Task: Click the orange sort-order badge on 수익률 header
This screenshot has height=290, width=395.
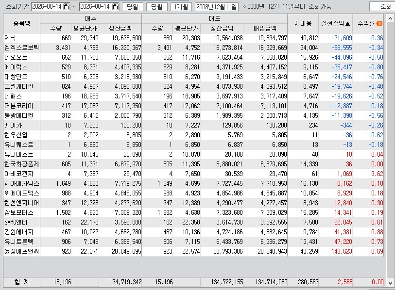Action: [x=379, y=24]
